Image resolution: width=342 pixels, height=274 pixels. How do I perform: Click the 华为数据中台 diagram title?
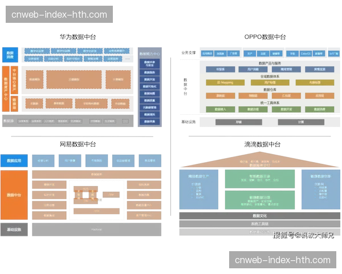78,37
